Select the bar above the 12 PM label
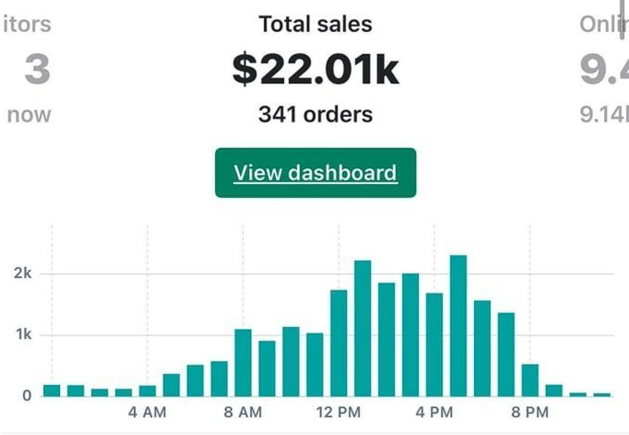The width and height of the screenshot is (629, 435). coord(339,343)
